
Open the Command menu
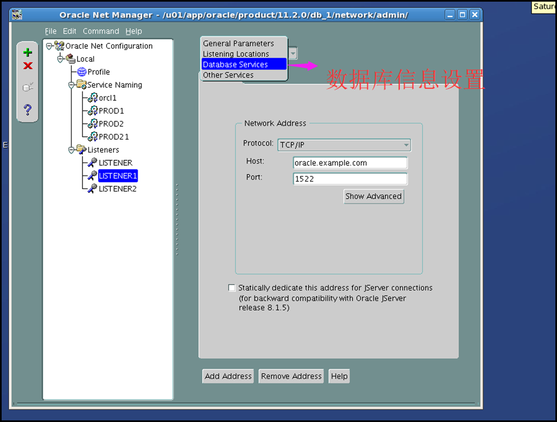coord(101,31)
